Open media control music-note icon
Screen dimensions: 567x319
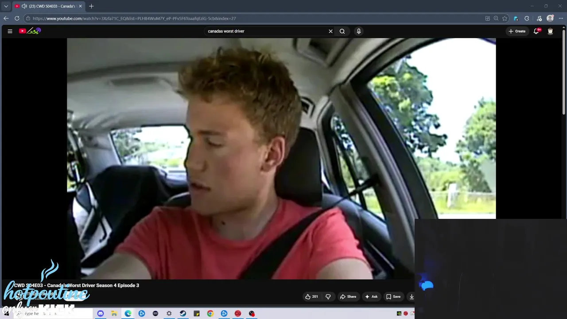tap(539, 18)
